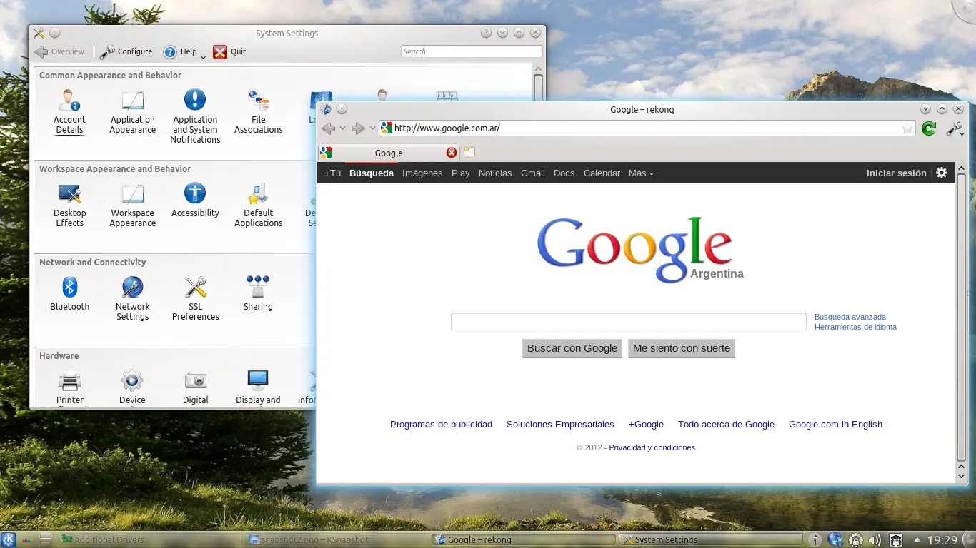Viewport: 976px width, 548px height.
Task: Open Gmail from Google bar
Action: click(x=533, y=173)
